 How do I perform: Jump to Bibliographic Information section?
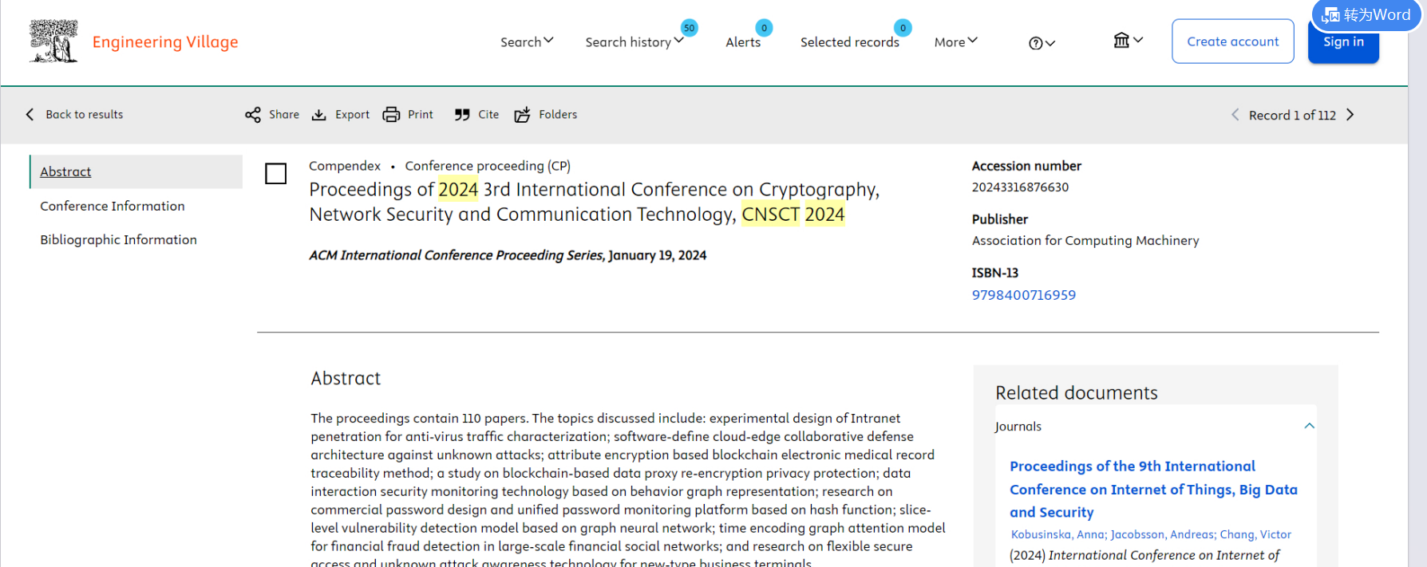coord(118,239)
